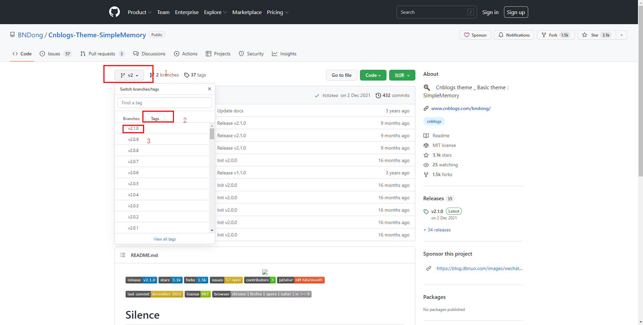
Task: Click the star icon in Star button
Action: click(585, 35)
